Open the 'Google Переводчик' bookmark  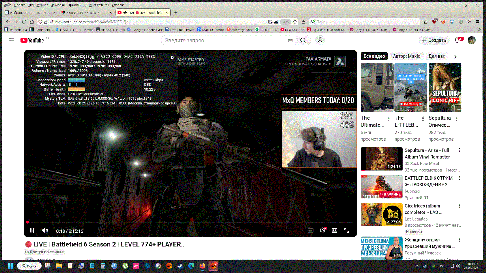pyautogui.click(x=145, y=30)
